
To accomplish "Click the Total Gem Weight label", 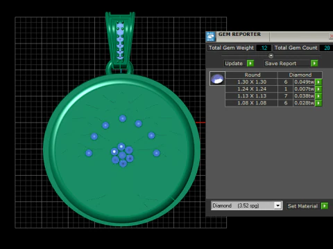I will (231, 48).
